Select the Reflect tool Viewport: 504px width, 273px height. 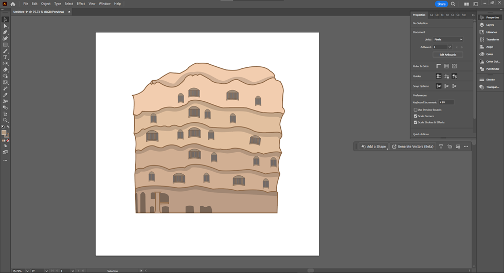pos(5,63)
